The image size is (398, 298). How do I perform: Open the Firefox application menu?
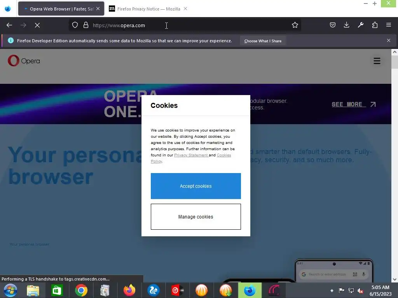tap(388, 25)
